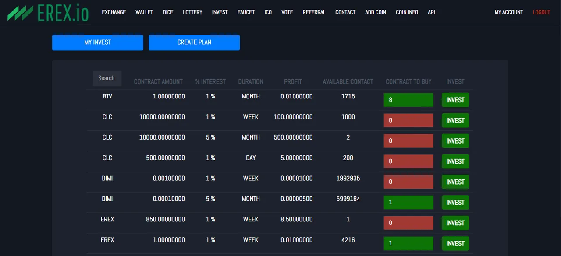
Task: Select the BTV coin name cell
Action: pyautogui.click(x=107, y=96)
